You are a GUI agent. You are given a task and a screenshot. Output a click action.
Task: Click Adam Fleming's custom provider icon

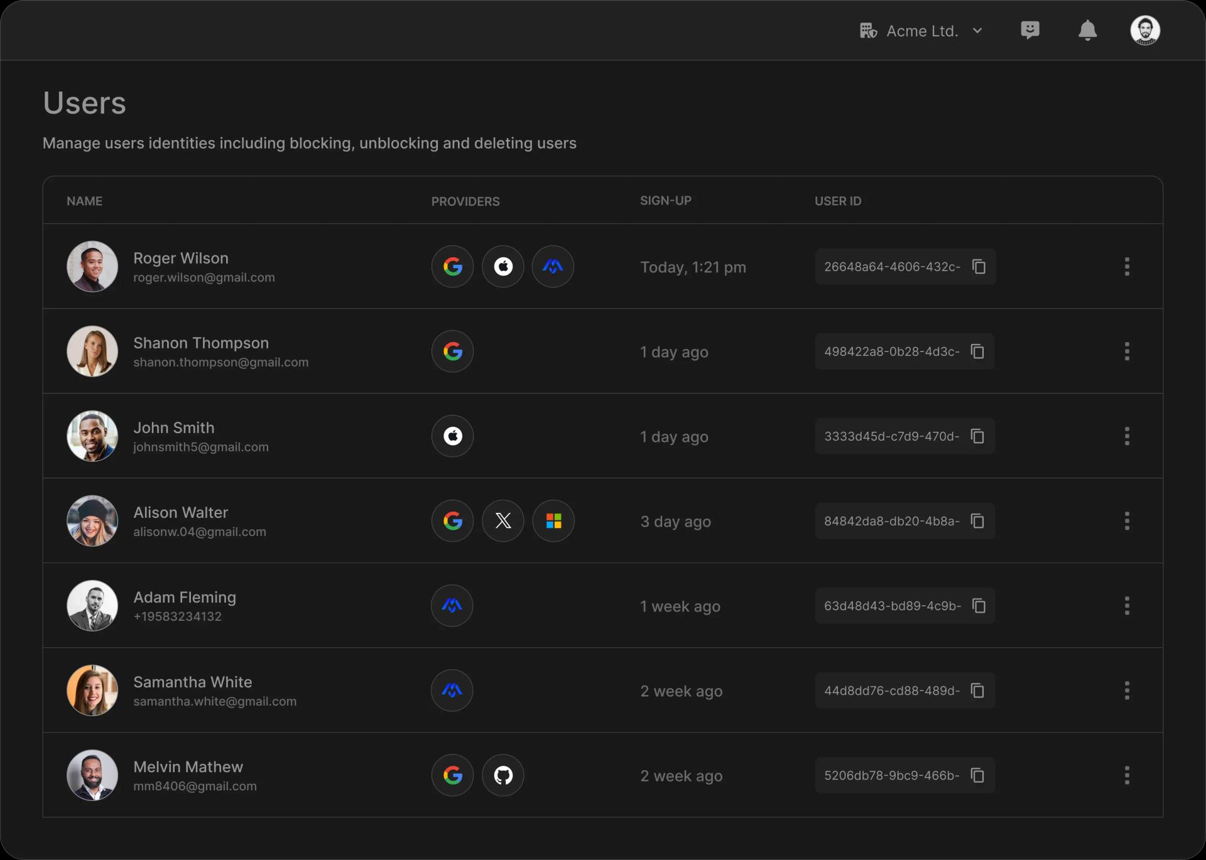point(452,605)
